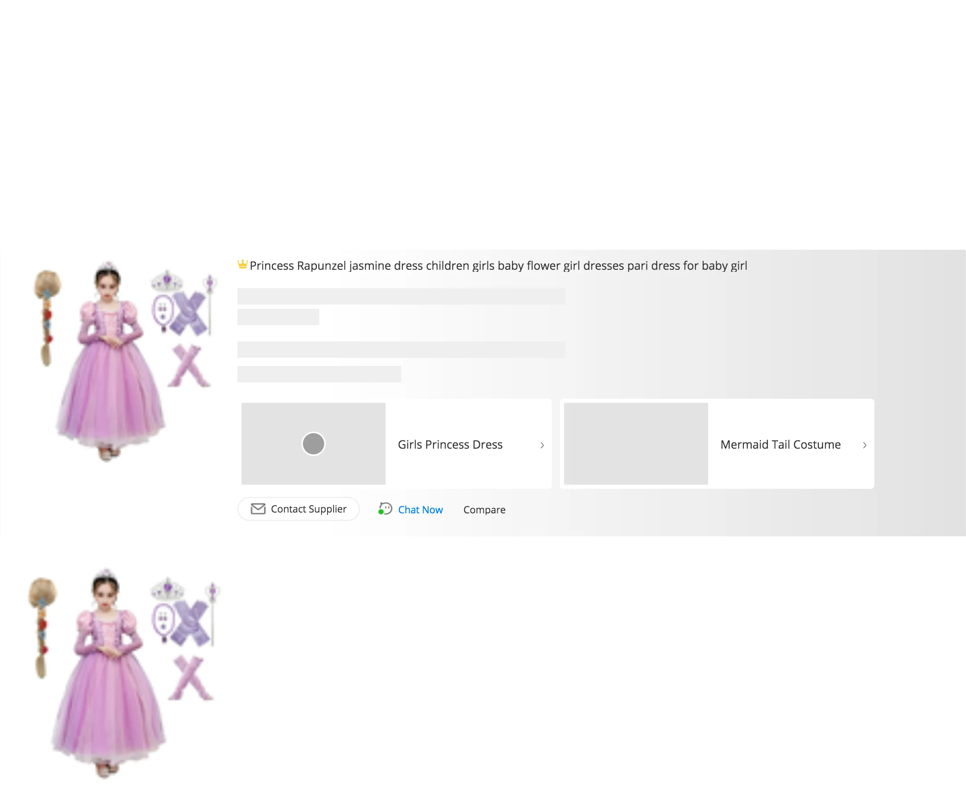Click the chat bubble icon beside Chat Now
This screenshot has width=966, height=786.
[x=385, y=509]
